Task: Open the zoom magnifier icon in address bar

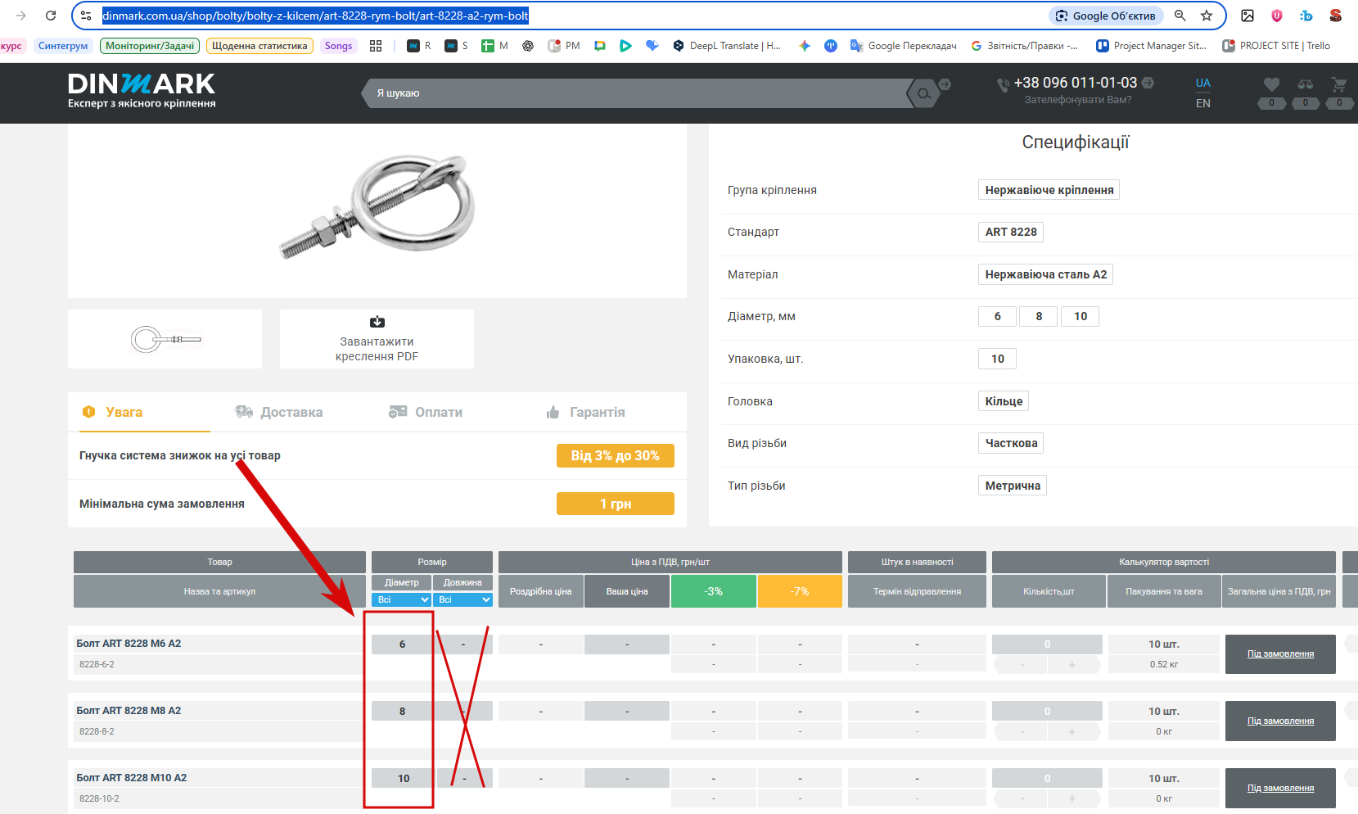Action: pos(1180,16)
